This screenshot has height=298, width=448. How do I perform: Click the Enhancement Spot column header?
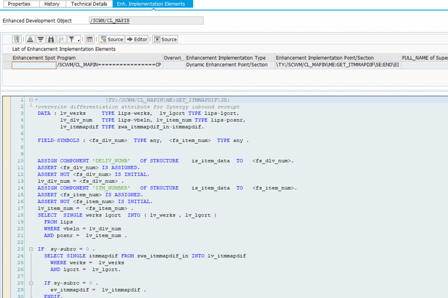click(34, 58)
